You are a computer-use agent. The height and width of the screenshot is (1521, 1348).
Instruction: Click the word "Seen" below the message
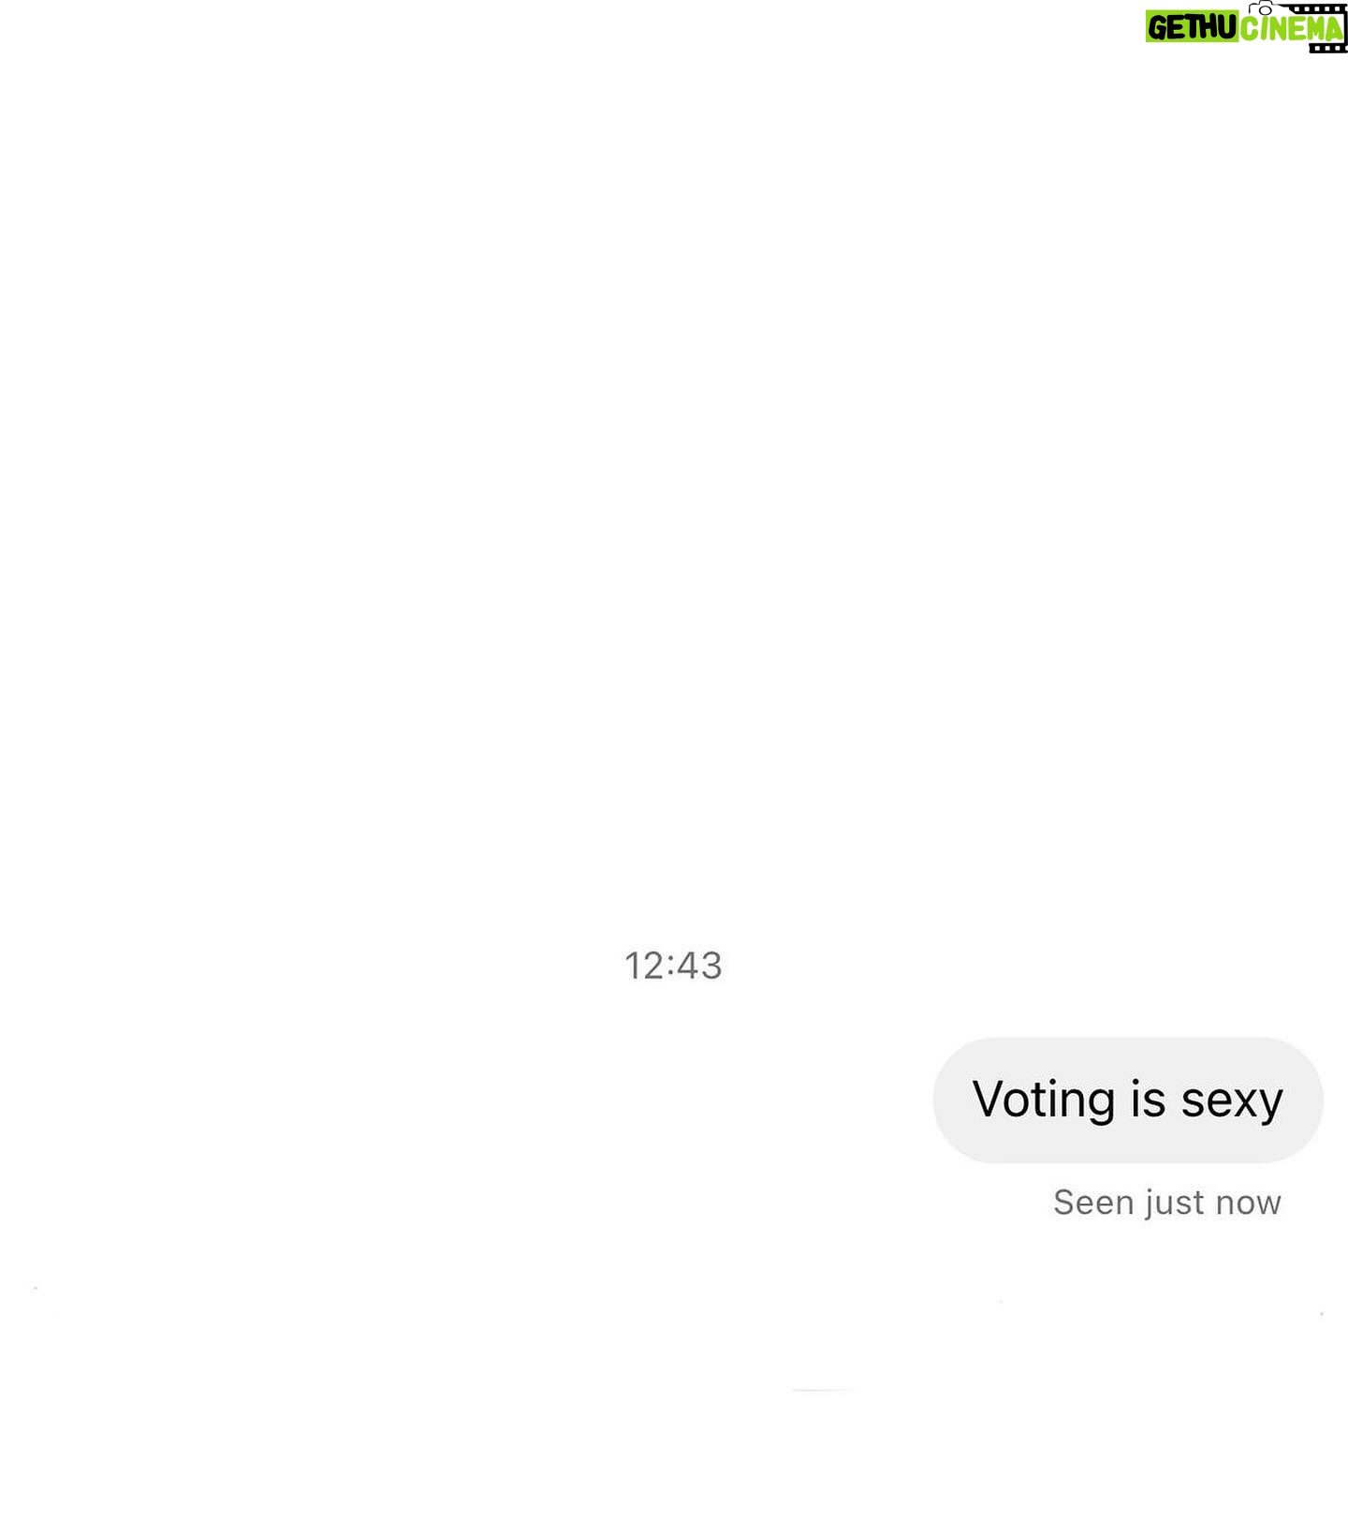[1093, 1203]
